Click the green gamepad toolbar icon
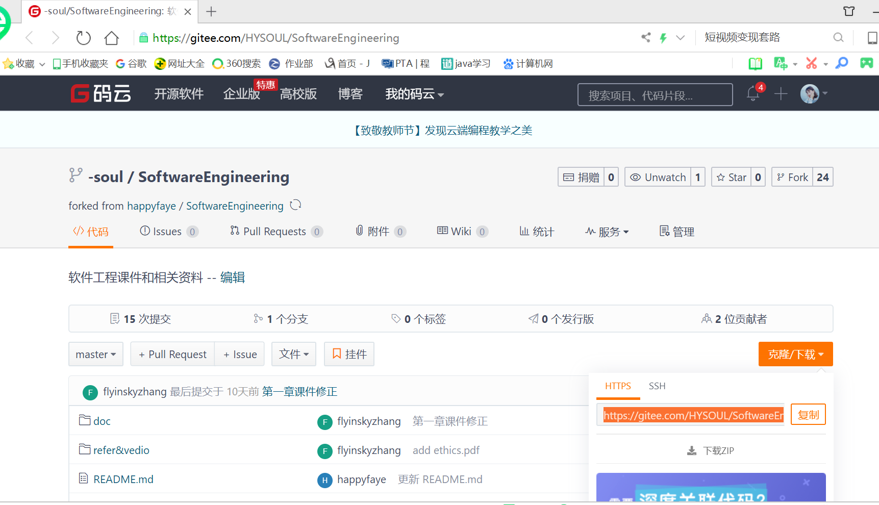The height and width of the screenshot is (505, 879). click(x=866, y=63)
